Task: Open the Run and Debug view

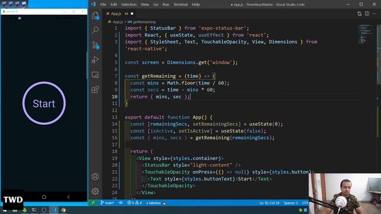Action: click(x=95, y=59)
